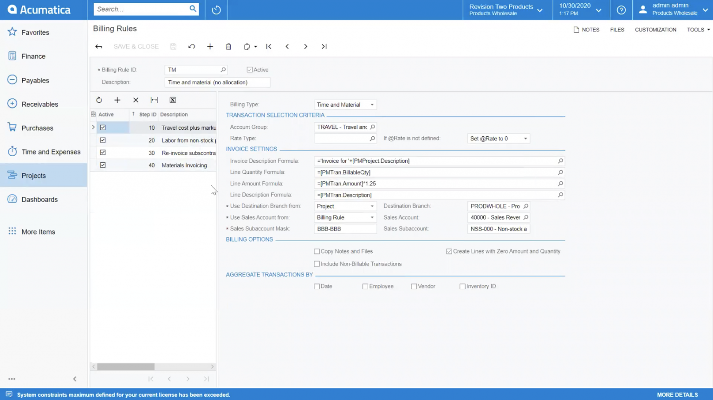Export the grid to Excel
Viewport: 713px width, 400px height.
click(173, 100)
